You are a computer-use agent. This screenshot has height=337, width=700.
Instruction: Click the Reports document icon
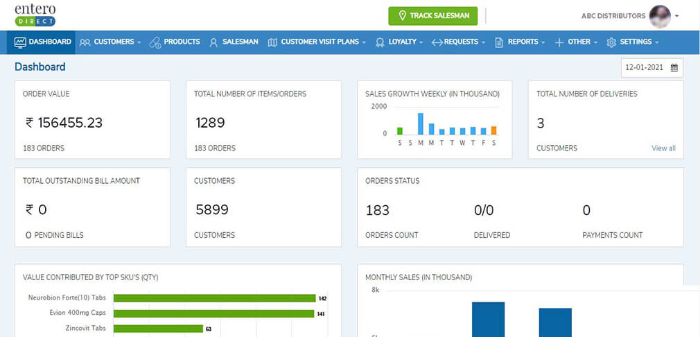pos(499,42)
